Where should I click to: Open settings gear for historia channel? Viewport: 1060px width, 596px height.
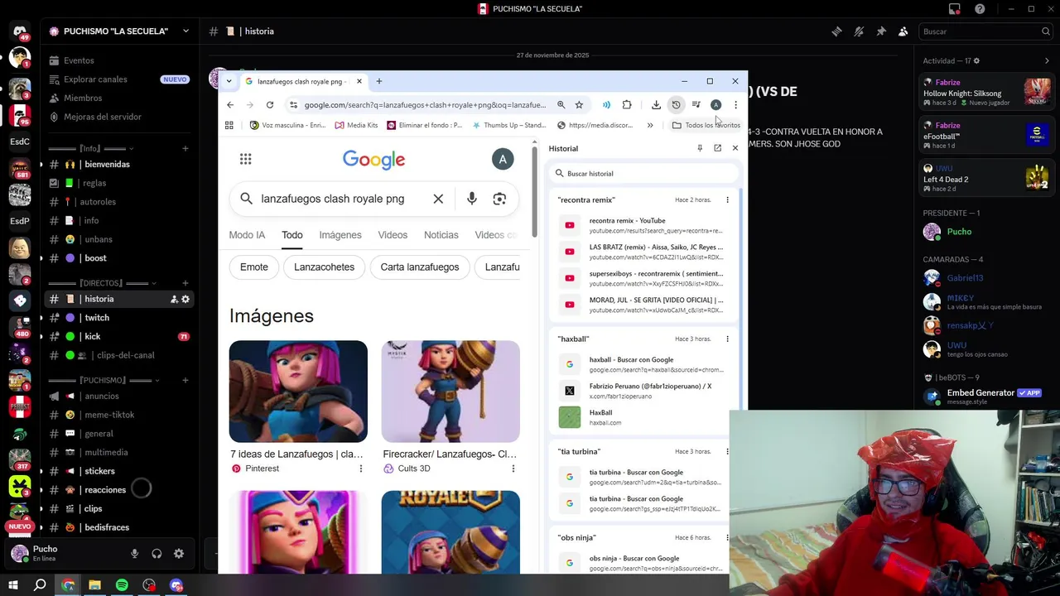(x=185, y=299)
